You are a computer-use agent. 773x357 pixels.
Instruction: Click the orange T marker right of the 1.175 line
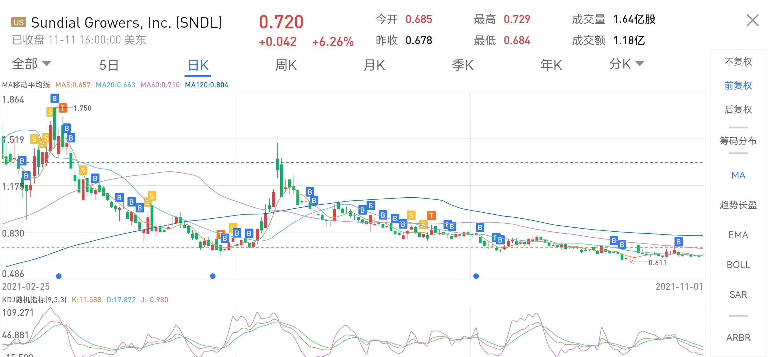coord(431,215)
